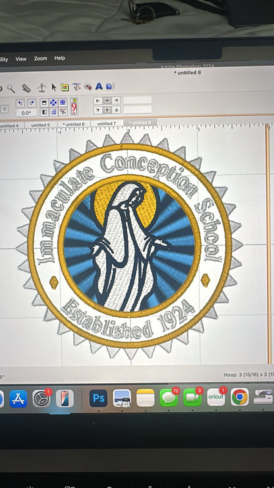Open the Help menu
This screenshot has height=488, width=274.
59,58
